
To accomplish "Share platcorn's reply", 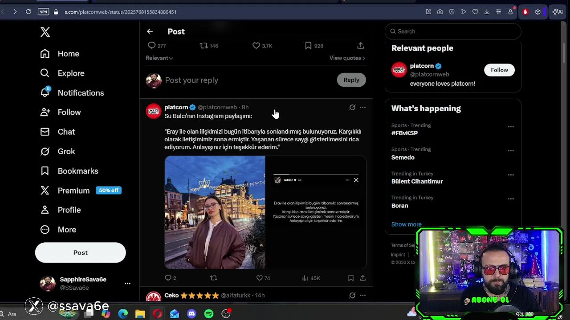I will [x=362, y=278].
